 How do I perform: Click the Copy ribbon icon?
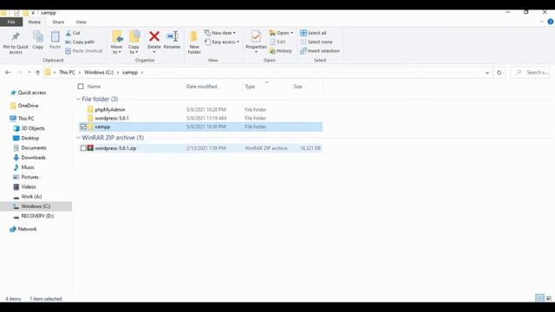point(38,40)
